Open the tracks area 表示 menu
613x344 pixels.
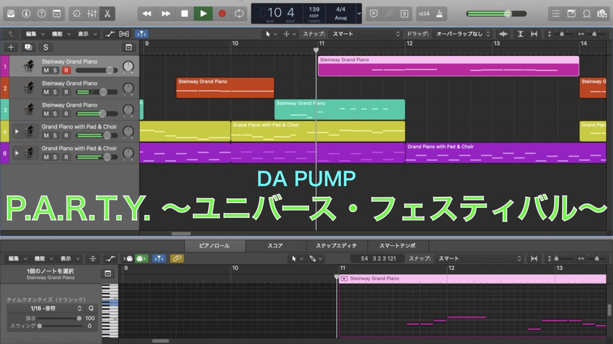pos(87,34)
